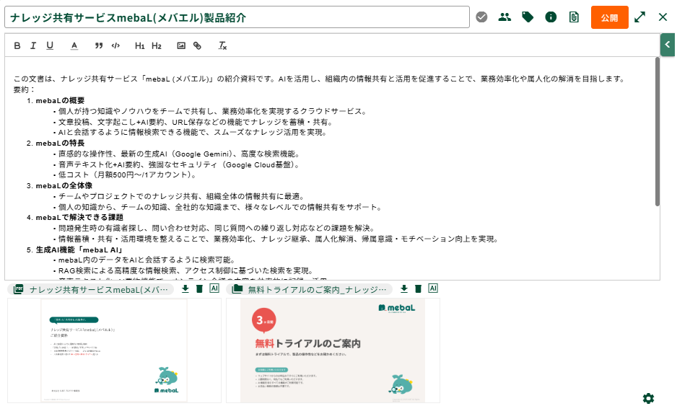Open the ナレッジ共有サービスmebaL PDF attachment chip
The height and width of the screenshot is (419, 677).
pos(91,289)
